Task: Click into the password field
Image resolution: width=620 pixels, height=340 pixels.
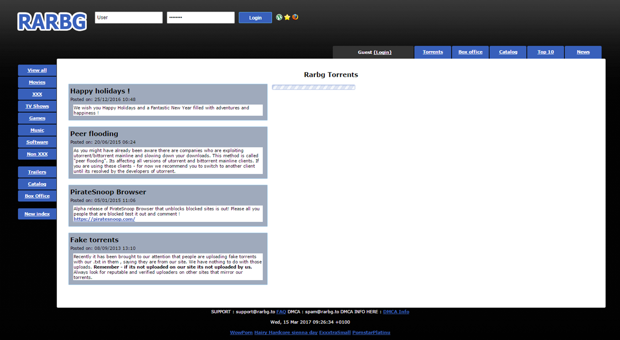Action: (x=201, y=17)
